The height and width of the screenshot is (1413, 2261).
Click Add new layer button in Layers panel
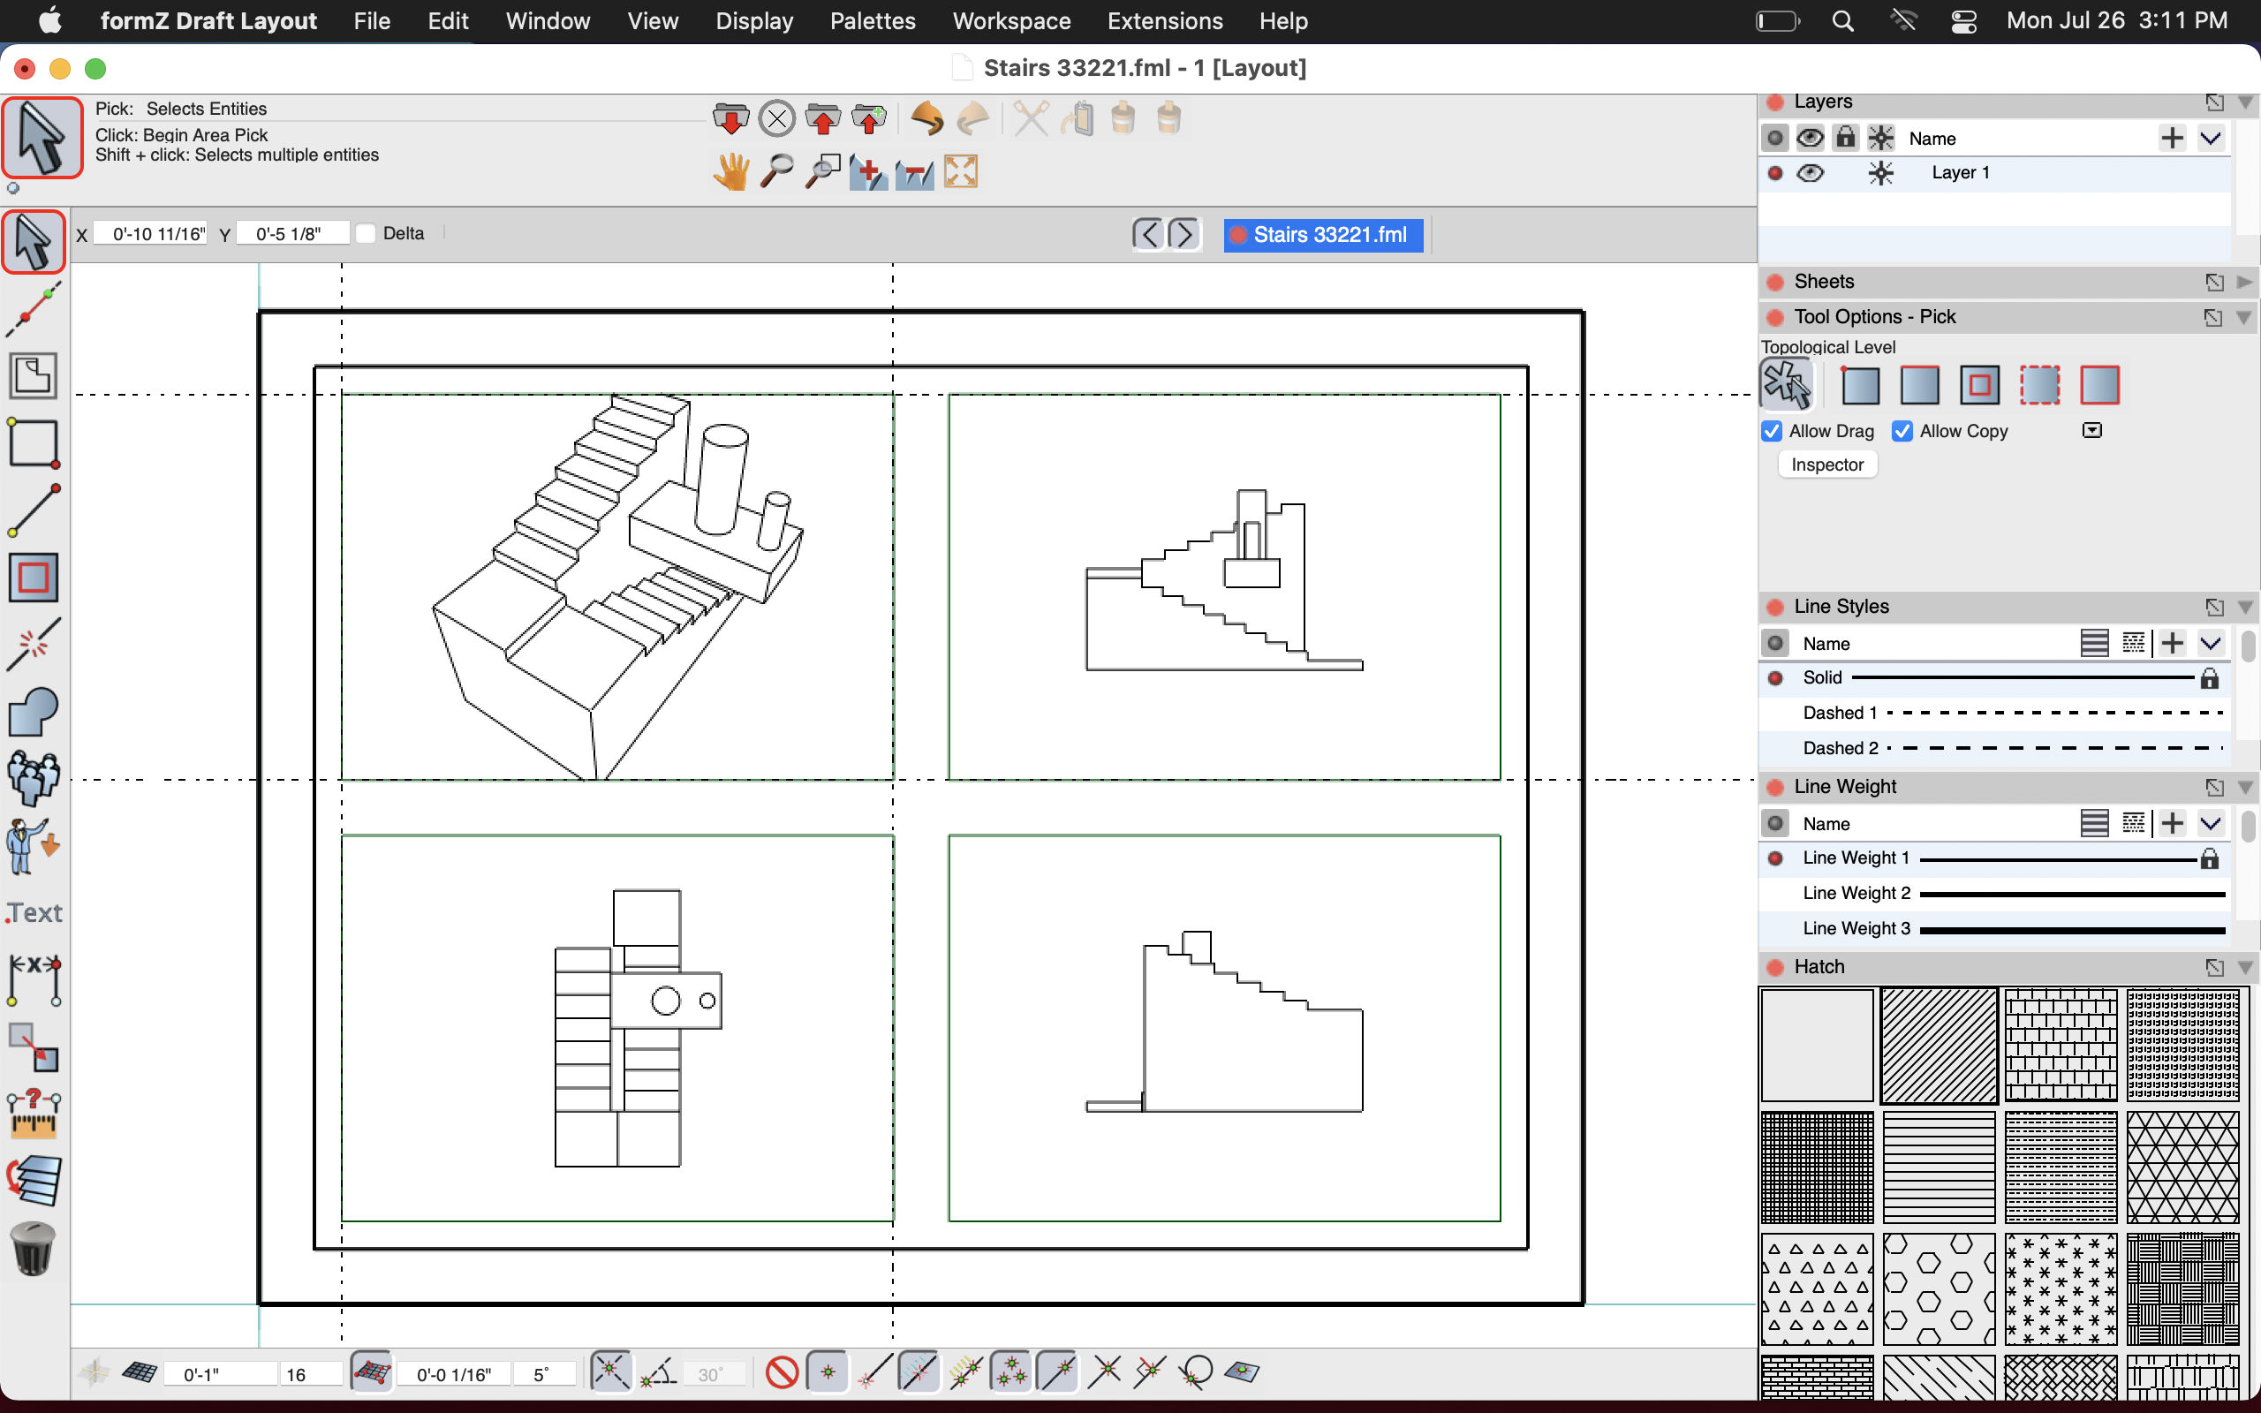click(x=2172, y=137)
